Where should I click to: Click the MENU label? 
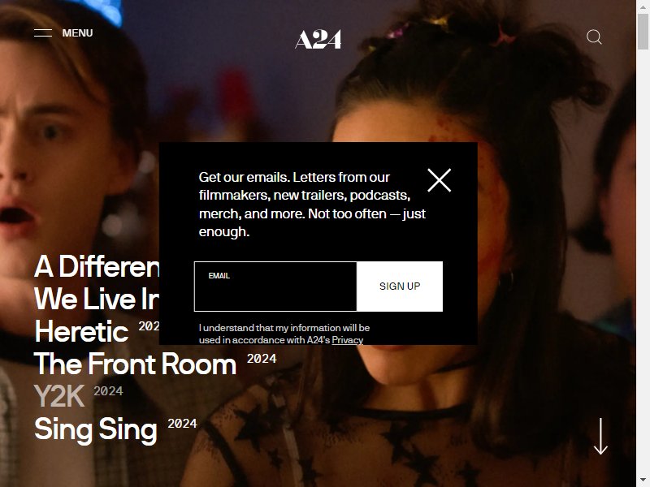(77, 33)
